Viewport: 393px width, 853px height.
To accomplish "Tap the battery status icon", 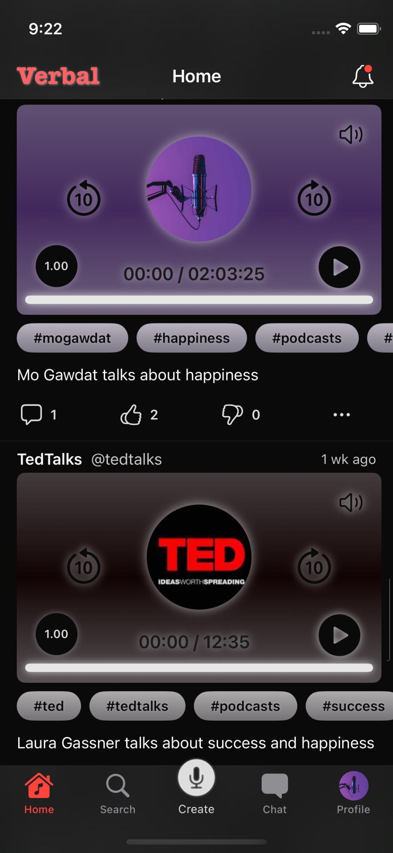I will pyautogui.click(x=369, y=29).
